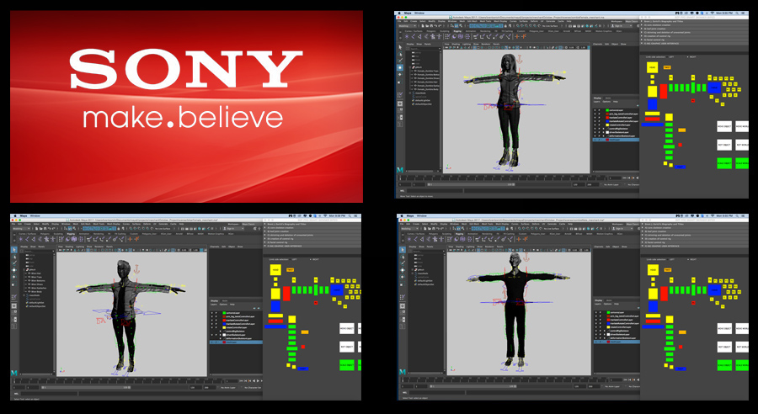Switch to Single Perspective layout in zombieFemale window
The height and width of the screenshot is (414, 758).
tap(400, 103)
